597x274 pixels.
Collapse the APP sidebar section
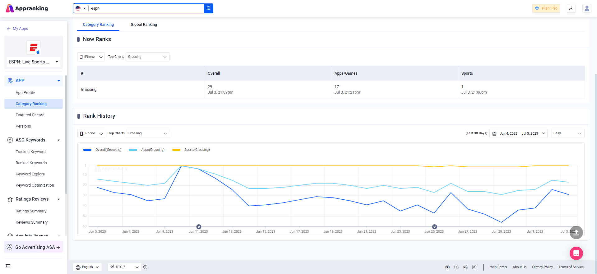(x=59, y=81)
